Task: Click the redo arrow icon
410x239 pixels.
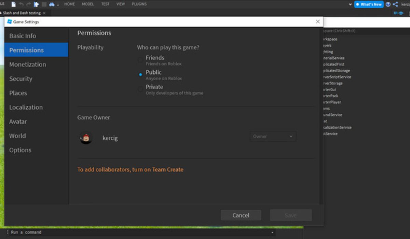Action: [28, 4]
